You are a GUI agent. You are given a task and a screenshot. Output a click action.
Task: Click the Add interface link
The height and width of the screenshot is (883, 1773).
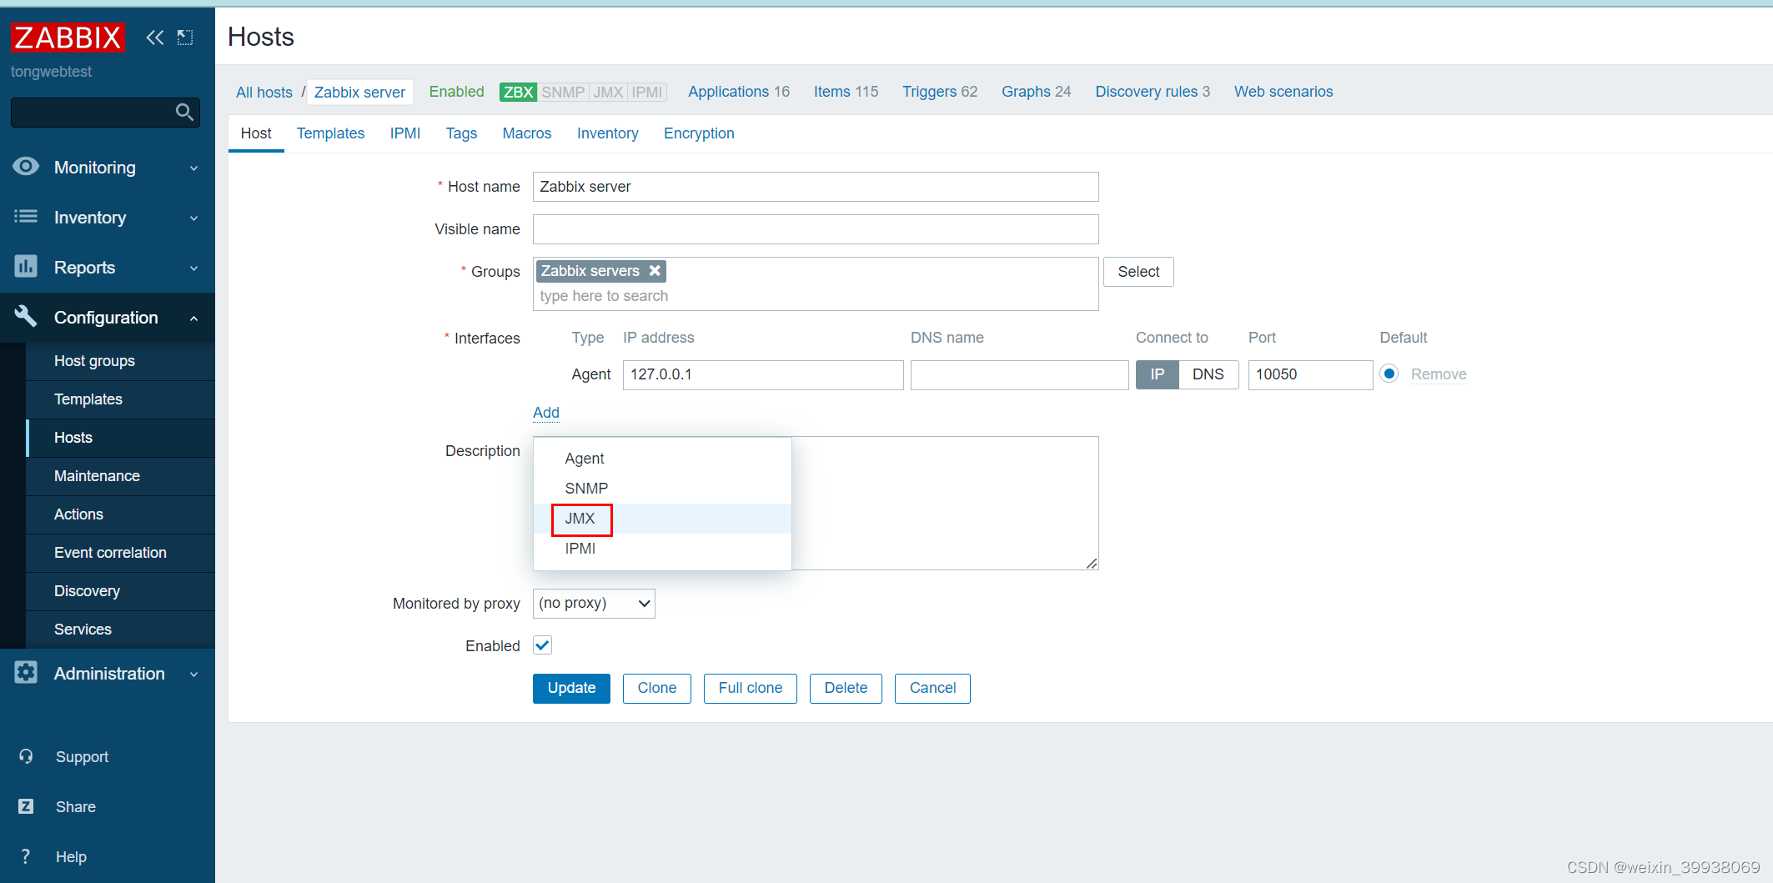click(546, 413)
